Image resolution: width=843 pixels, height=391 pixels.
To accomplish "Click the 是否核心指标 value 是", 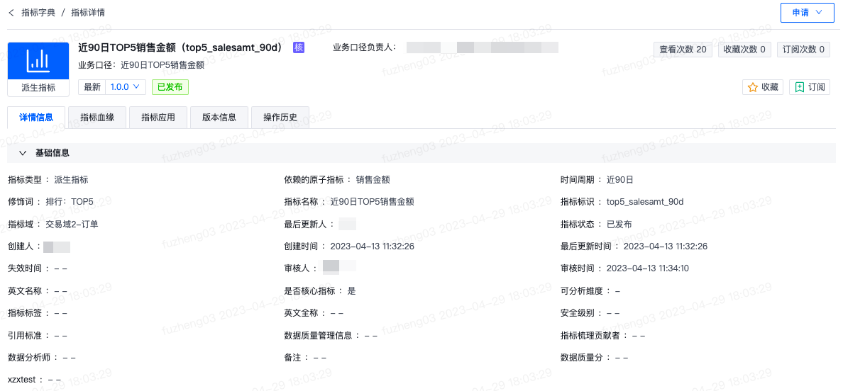I will coord(352,290).
